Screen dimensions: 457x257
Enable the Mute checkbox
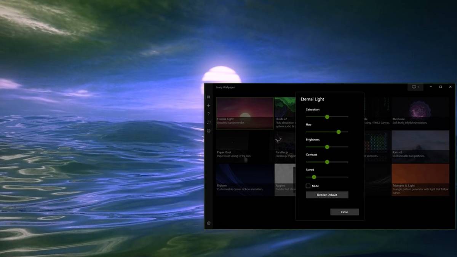coord(307,186)
